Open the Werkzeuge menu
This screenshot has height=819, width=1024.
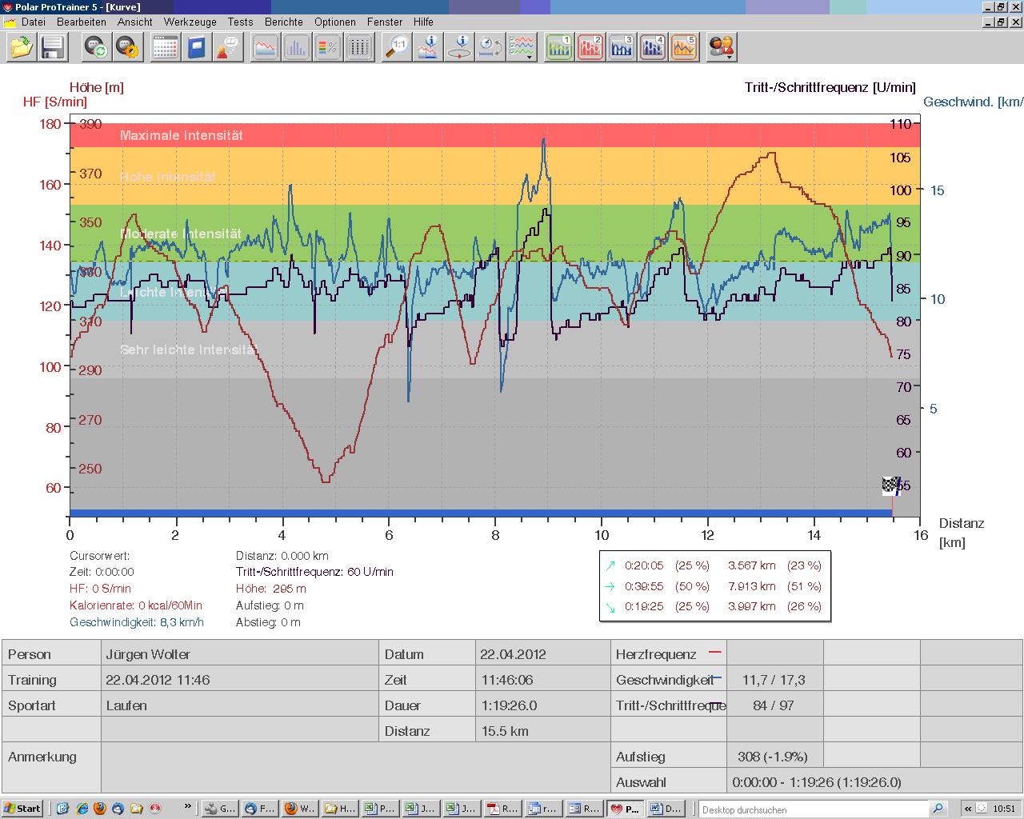click(190, 22)
